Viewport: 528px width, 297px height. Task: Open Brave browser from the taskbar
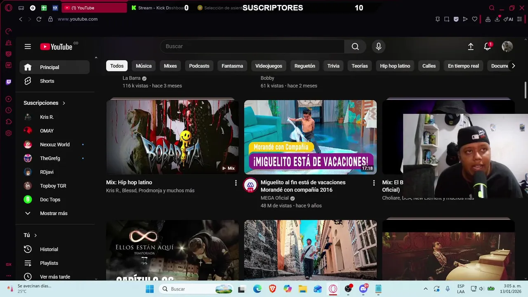pos(272,289)
